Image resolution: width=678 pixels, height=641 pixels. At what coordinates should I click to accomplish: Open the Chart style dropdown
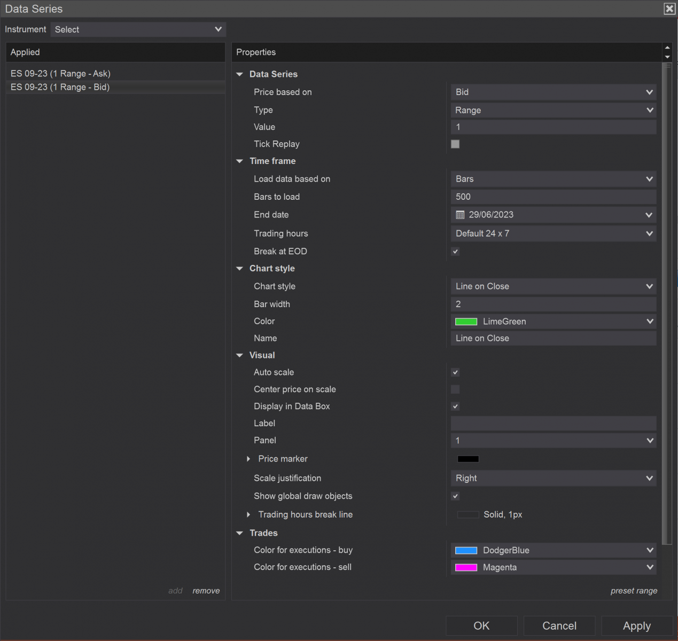pyautogui.click(x=554, y=286)
